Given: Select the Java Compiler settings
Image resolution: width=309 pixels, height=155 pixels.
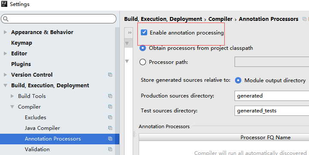Looking at the screenshot, I should click(x=42, y=128).
